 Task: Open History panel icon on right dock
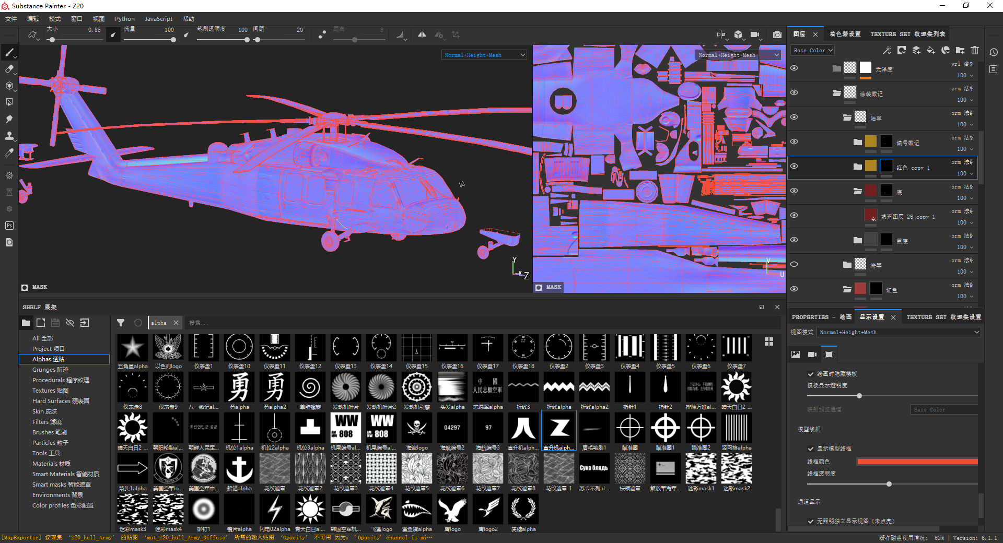994,52
